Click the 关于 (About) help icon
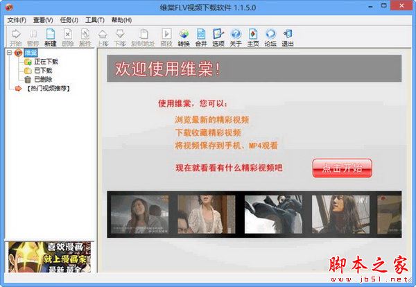 (236, 37)
